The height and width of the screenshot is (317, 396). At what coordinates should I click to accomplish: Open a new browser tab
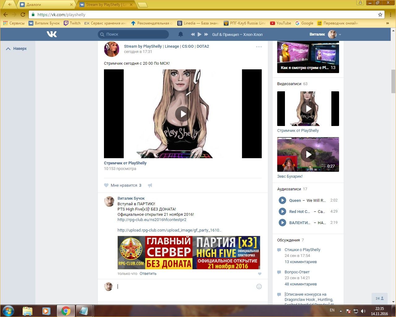coord(142,5)
